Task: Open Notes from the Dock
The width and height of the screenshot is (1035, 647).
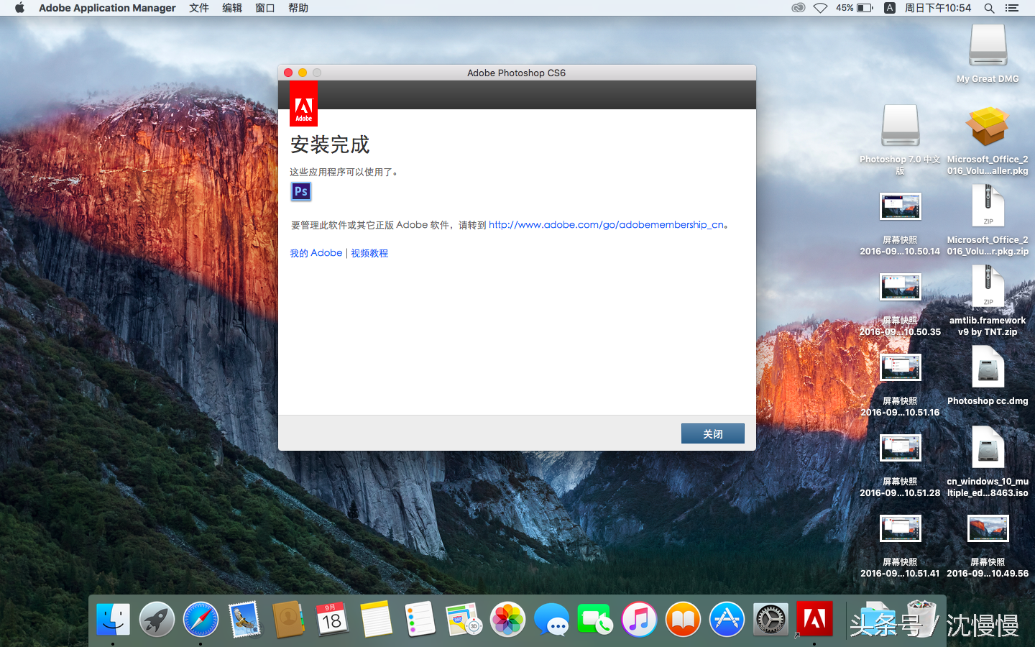Action: click(376, 619)
